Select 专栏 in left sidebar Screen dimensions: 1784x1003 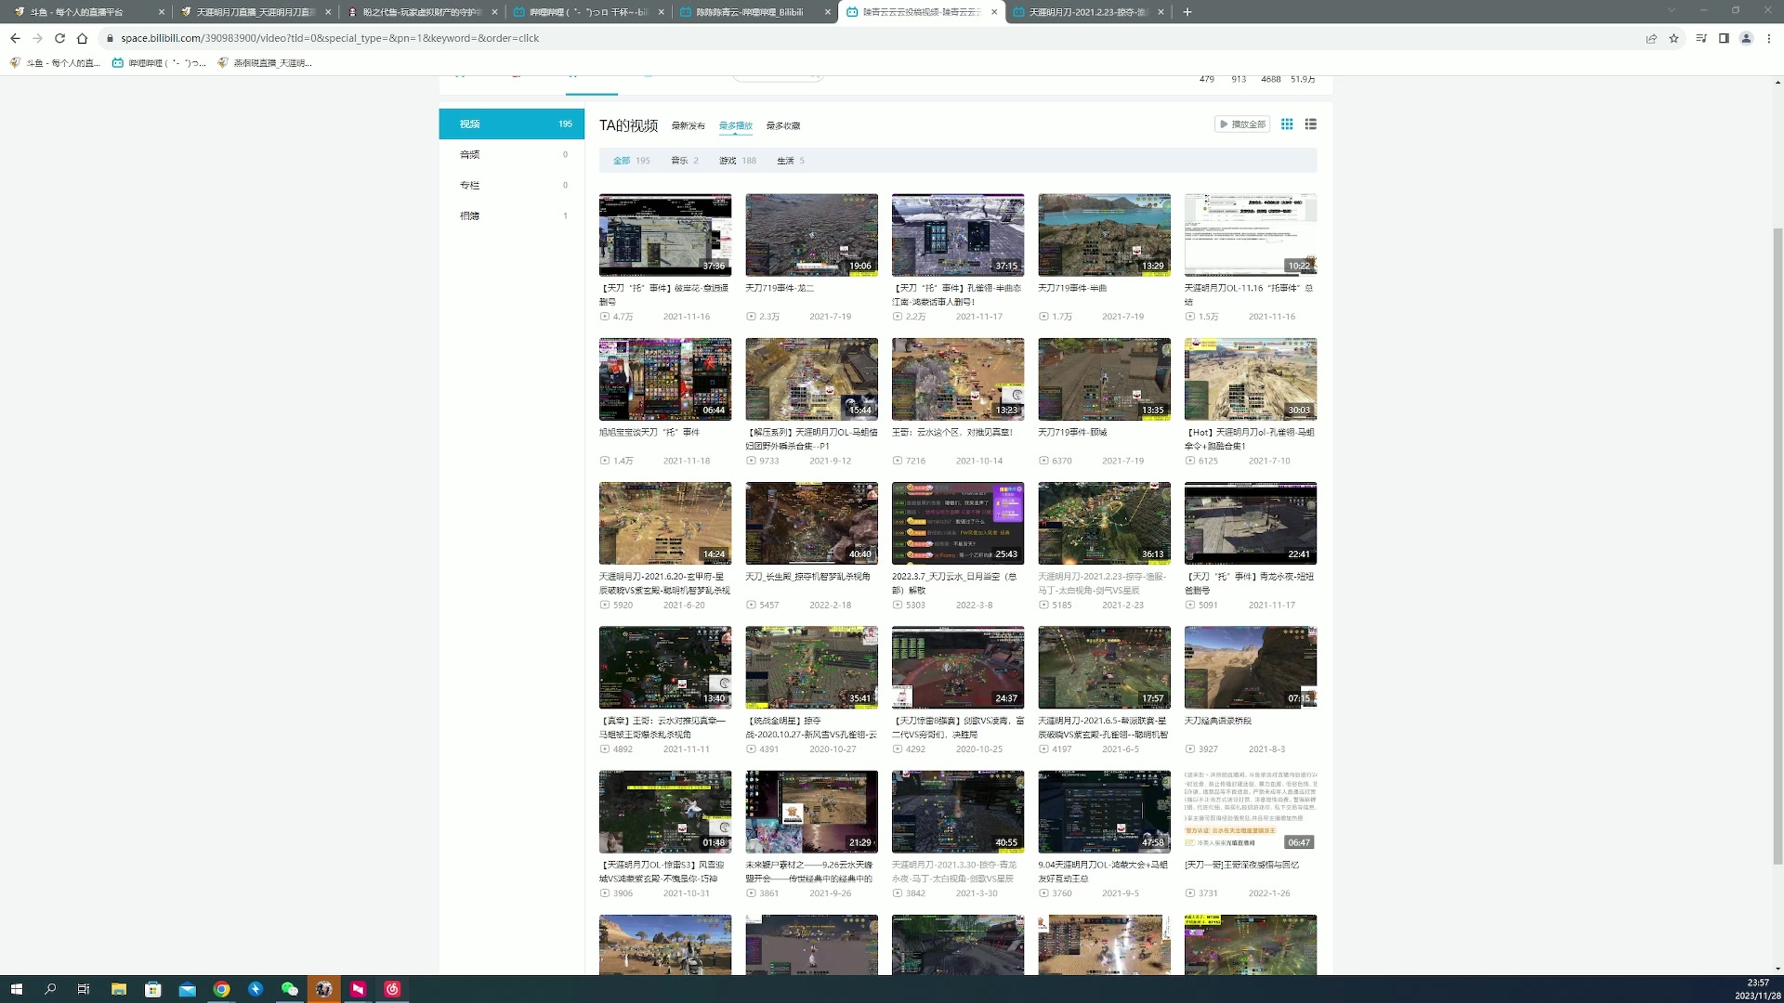[470, 185]
